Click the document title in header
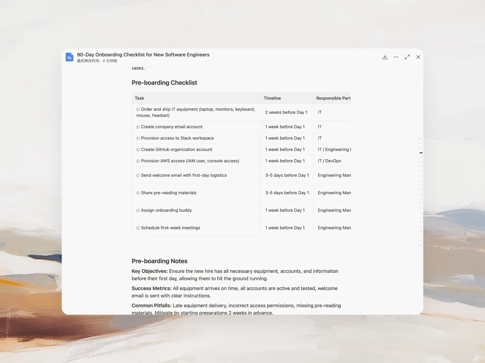485x363 pixels. point(143,55)
